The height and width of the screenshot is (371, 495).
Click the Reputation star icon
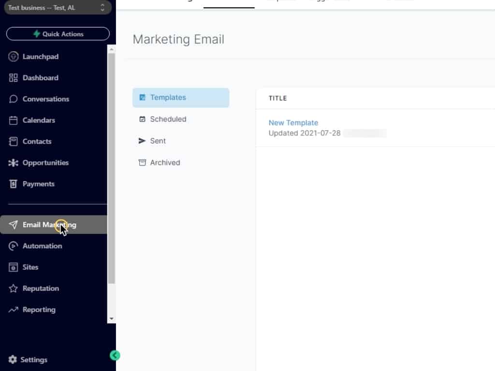pyautogui.click(x=14, y=288)
